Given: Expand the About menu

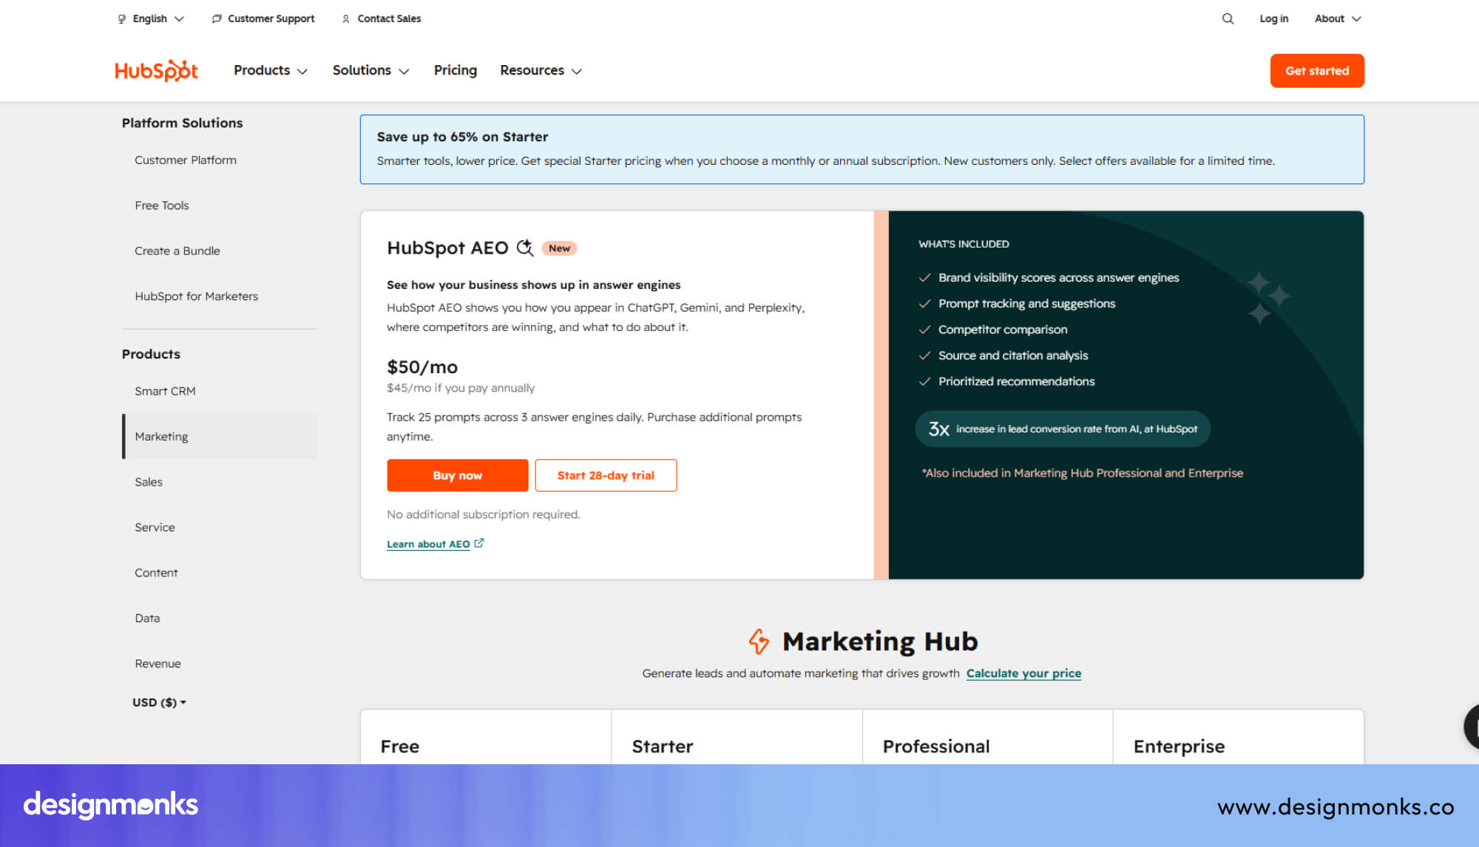Looking at the screenshot, I should [1338, 18].
